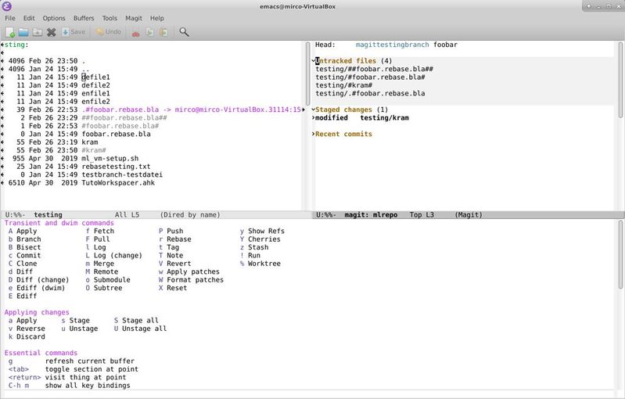This screenshot has width=625, height=399.
Task: Click 'magit: mlrepo' in the mode line
Action: point(371,215)
